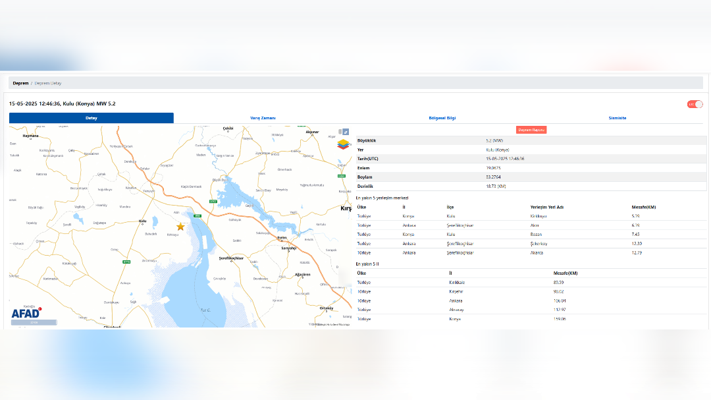Click the distance value 12.79
The height and width of the screenshot is (400, 711).
pos(637,252)
